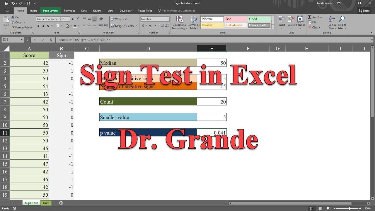Click the Undo arrow icon
This screenshot has height=211, width=375.
point(13,3)
